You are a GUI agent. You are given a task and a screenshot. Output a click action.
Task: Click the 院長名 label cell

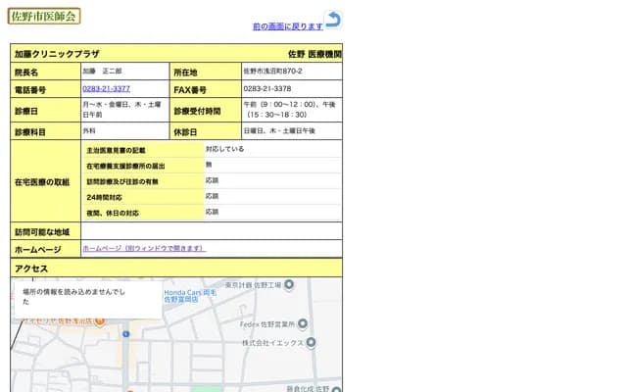tap(46, 72)
